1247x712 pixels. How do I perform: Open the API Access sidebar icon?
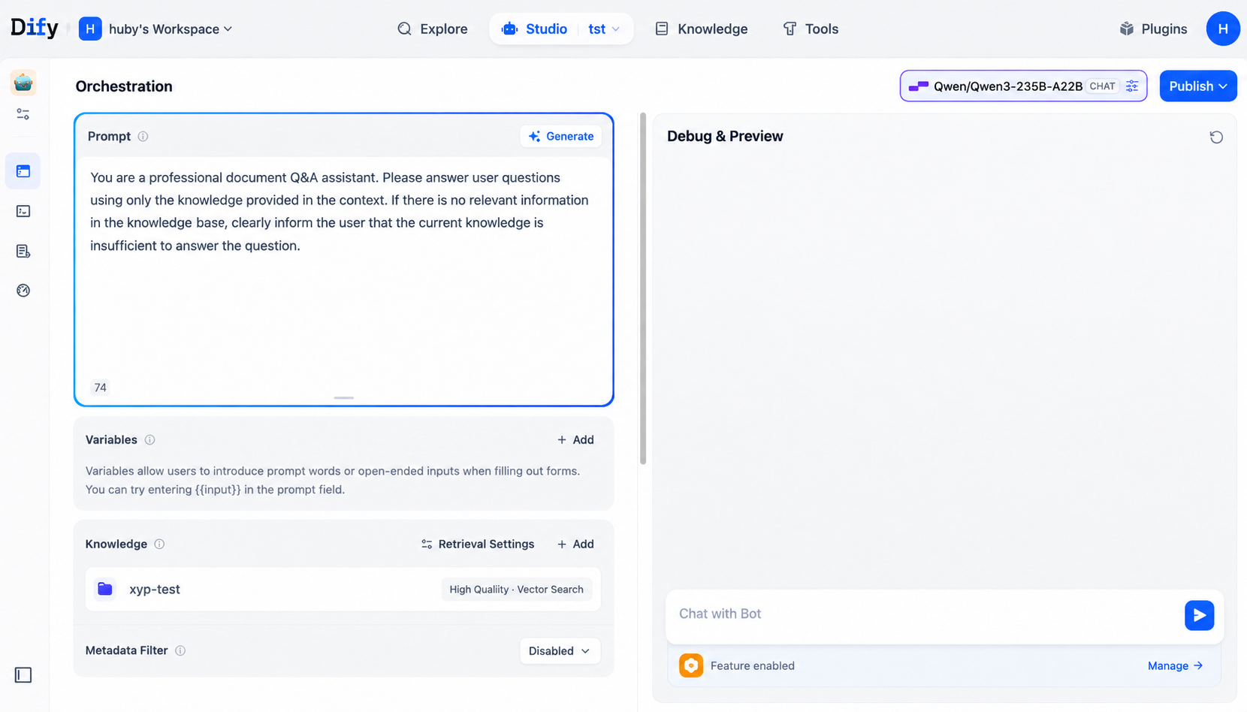coord(23,211)
